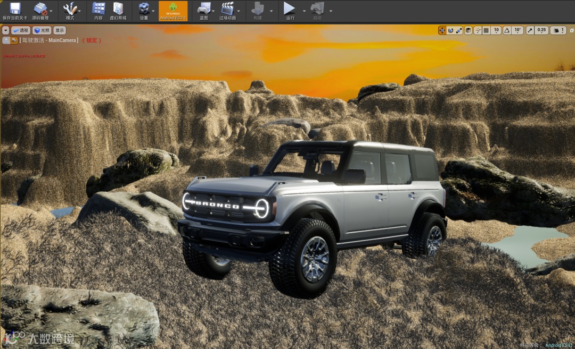The image size is (575, 349).
Task: Open the Perspective (透视) view menu
Action: 21,30
